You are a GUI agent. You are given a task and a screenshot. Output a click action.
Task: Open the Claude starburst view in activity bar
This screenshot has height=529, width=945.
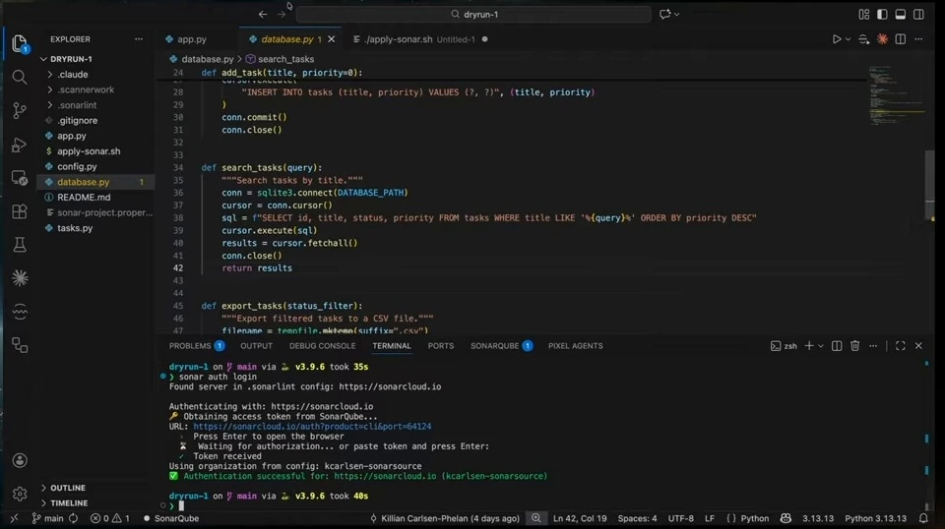20,278
